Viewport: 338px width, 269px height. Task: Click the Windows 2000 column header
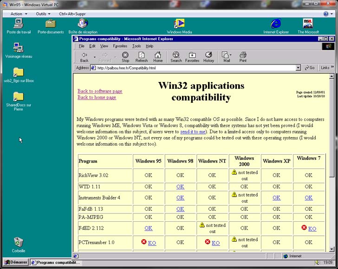point(244,161)
